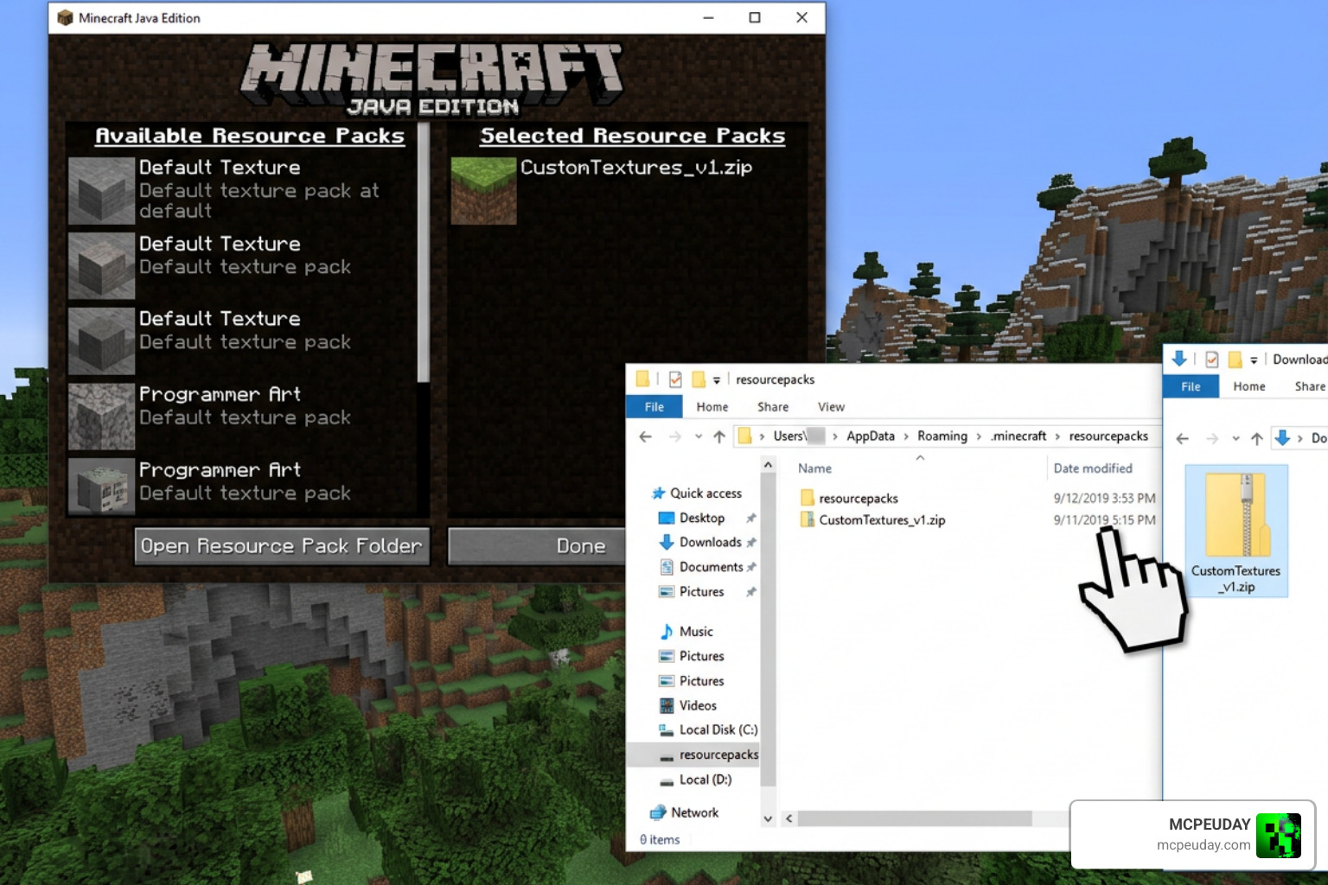This screenshot has height=885, width=1328.
Task: Click AppData breadcrumb in address bar
Action: point(871,436)
